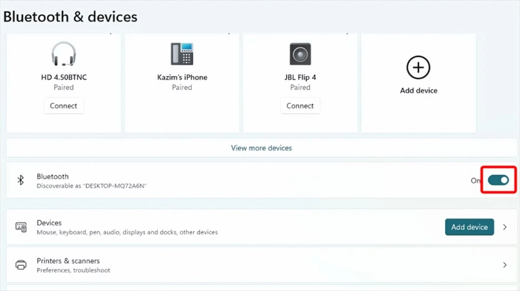Turn off the Bluetooth toggle switch
This screenshot has width=520, height=291.
click(x=498, y=180)
